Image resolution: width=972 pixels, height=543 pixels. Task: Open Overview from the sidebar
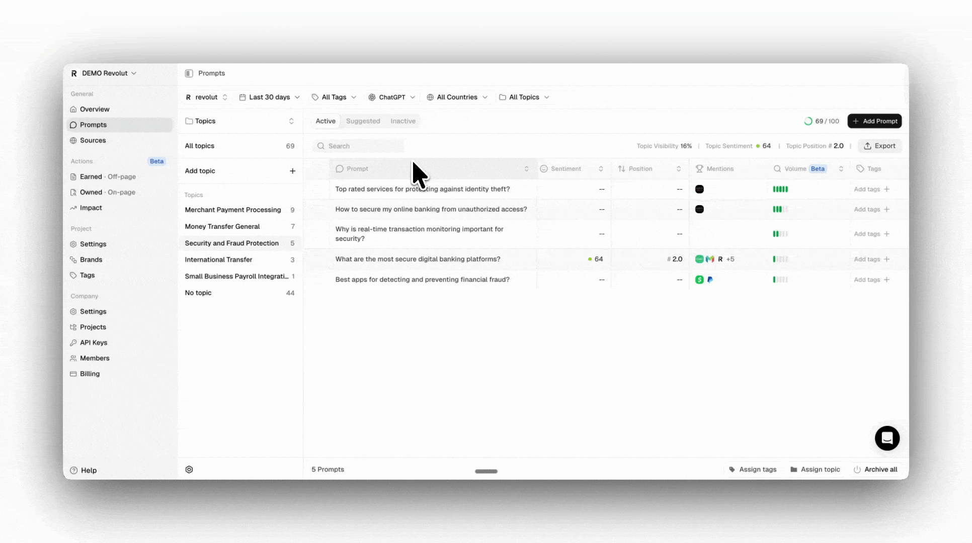(x=95, y=109)
